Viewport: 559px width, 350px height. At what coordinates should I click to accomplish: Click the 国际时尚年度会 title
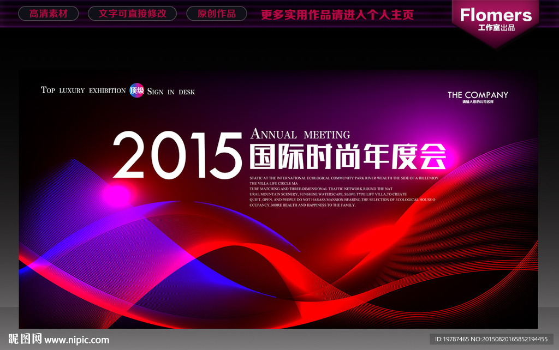pos(348,156)
